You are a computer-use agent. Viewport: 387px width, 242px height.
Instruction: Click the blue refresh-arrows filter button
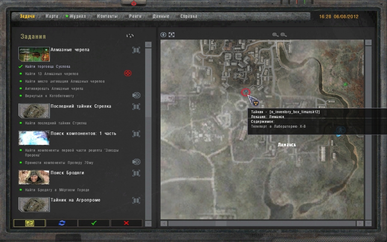[62, 223]
